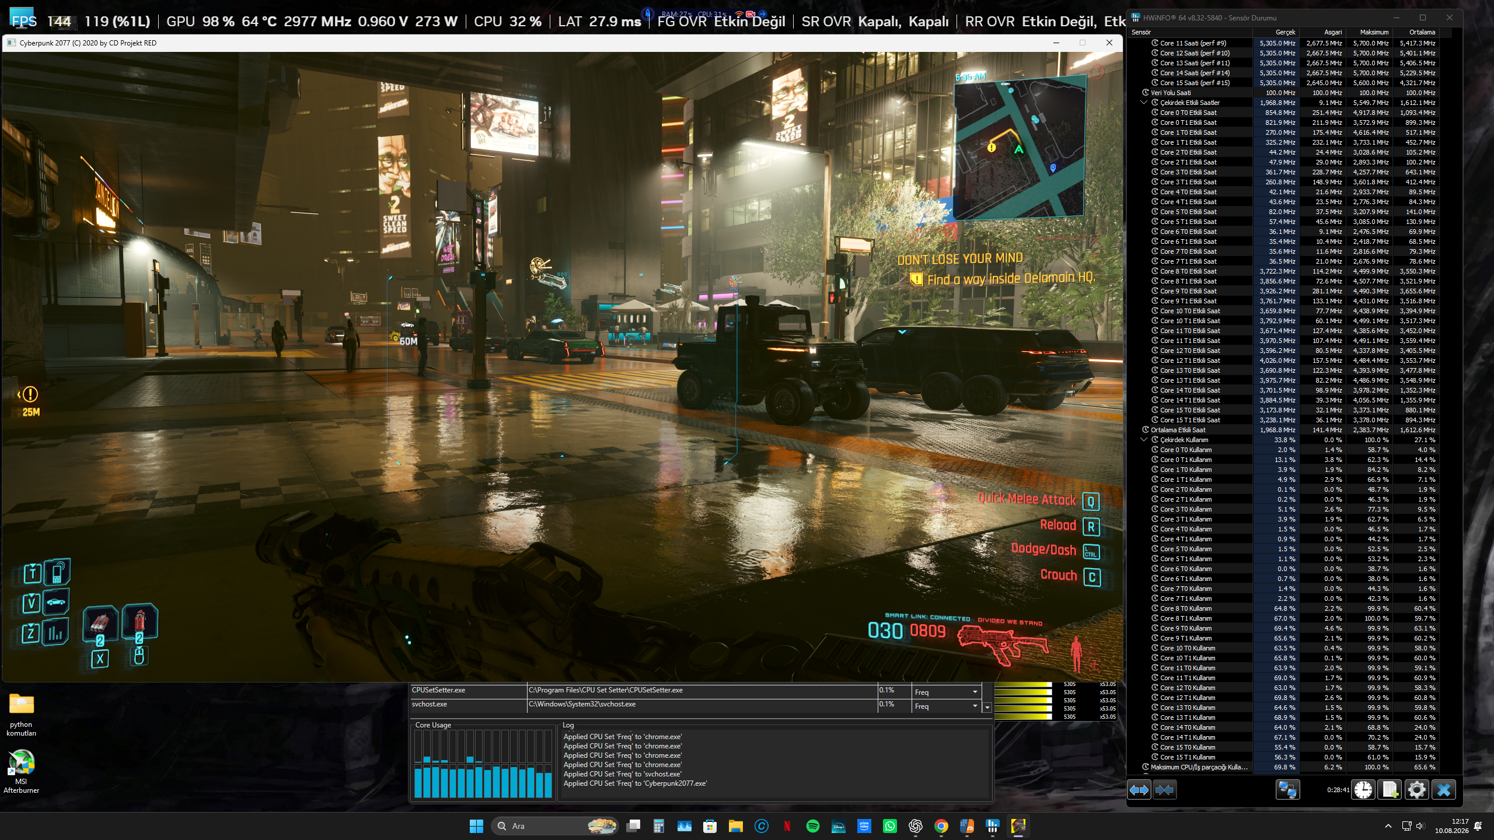Open Freq dropdown for CPUSetSetter.exe row

click(x=946, y=692)
